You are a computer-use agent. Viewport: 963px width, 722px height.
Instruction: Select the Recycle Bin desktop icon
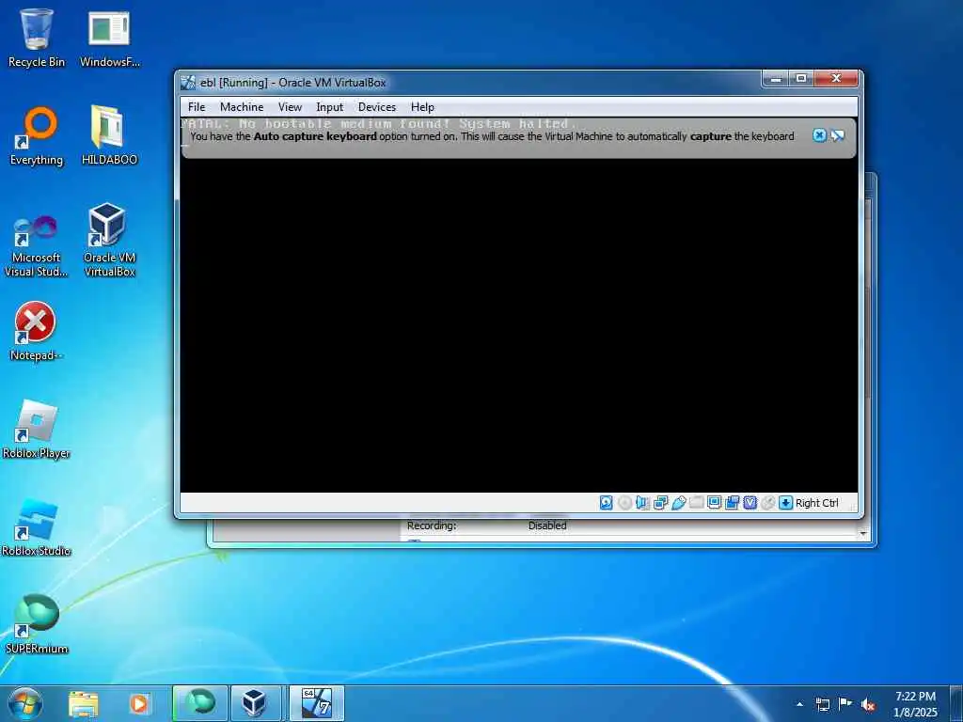pos(37,38)
